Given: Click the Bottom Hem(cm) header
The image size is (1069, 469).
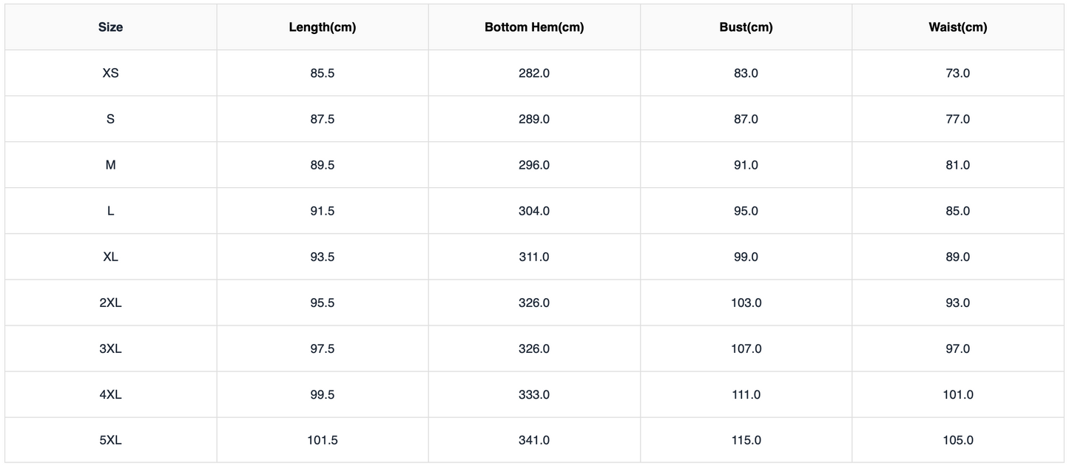Looking at the screenshot, I should (x=534, y=27).
